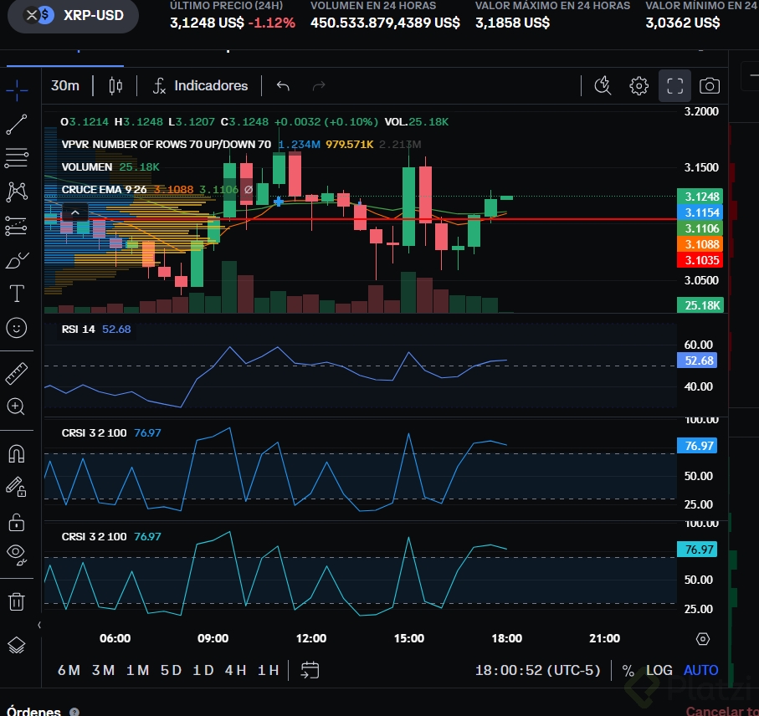This screenshot has width=759, height=716.
Task: Click the RSI 52.68 axis value label
Action: 697,361
